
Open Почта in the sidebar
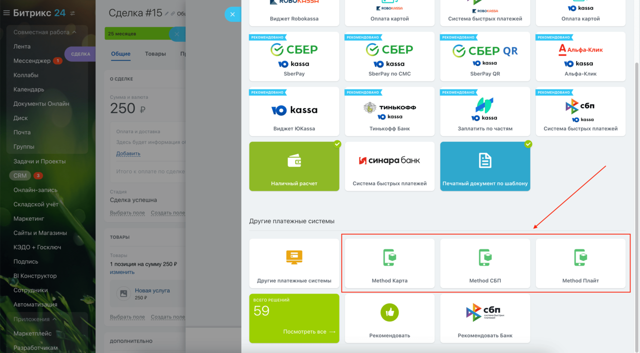click(x=22, y=132)
